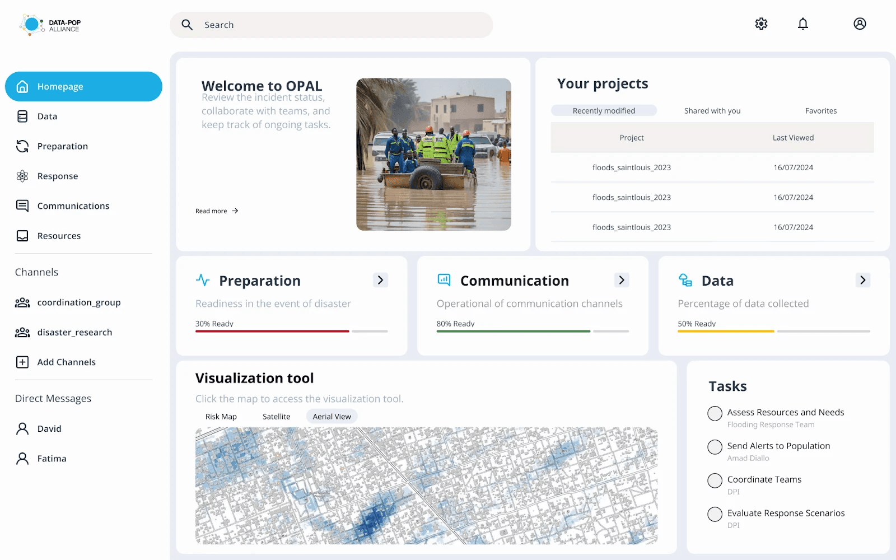The image size is (896, 560).
Task: Select the Satellite view tab
Action: click(277, 416)
